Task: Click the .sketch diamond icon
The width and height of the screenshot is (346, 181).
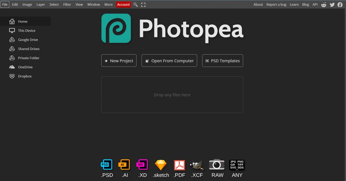Action: point(161,165)
